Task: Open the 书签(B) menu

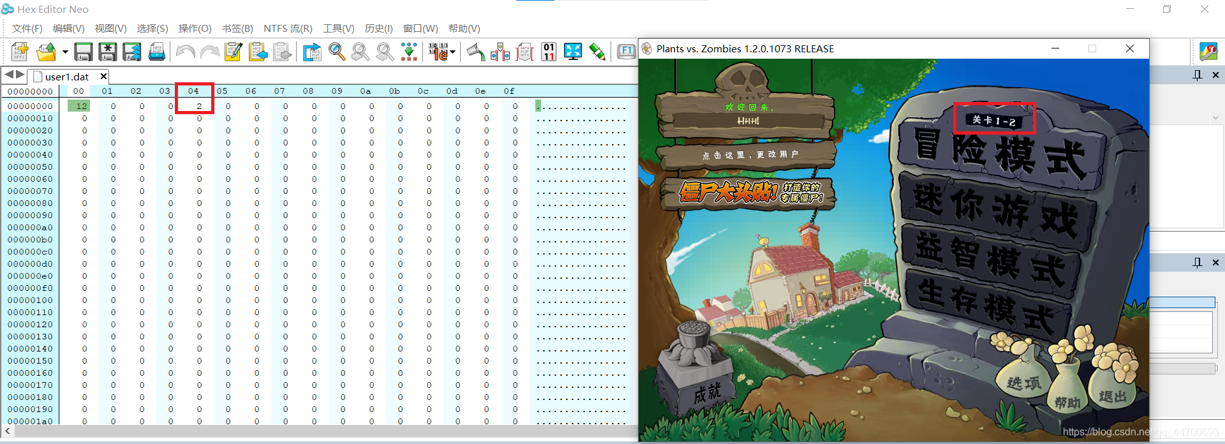Action: [x=237, y=29]
